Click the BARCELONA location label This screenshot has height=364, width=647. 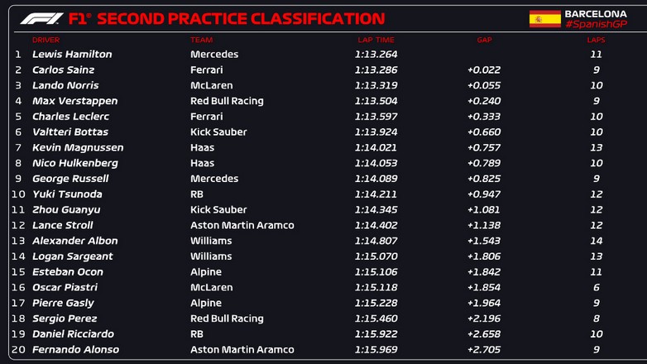[x=596, y=13]
